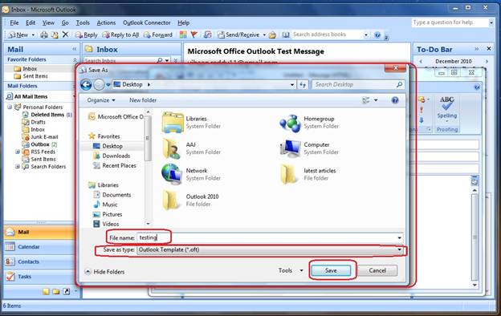The width and height of the screenshot is (501, 316).
Task: Open the File menu
Action: [x=14, y=22]
